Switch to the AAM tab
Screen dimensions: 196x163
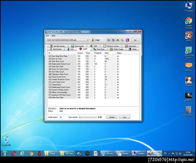[94, 46]
